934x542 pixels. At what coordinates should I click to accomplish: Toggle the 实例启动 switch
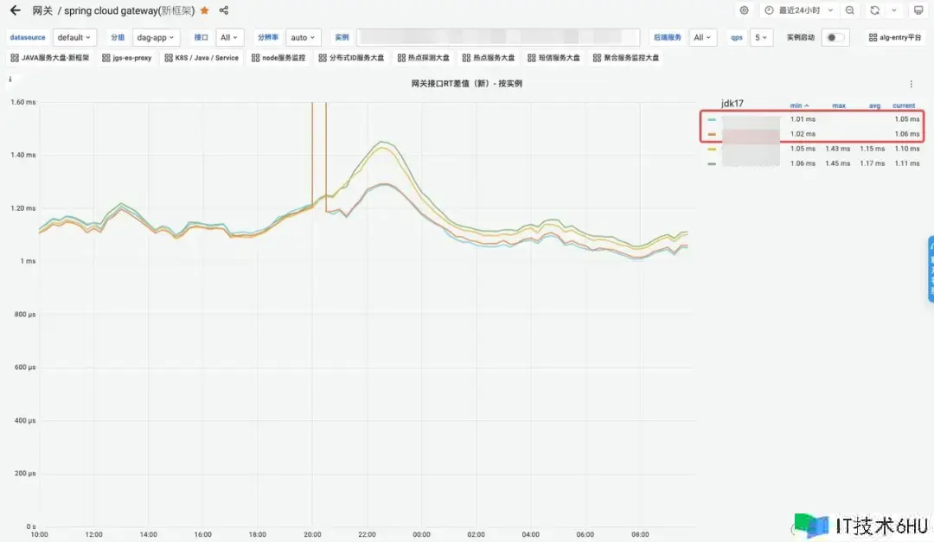[835, 37]
